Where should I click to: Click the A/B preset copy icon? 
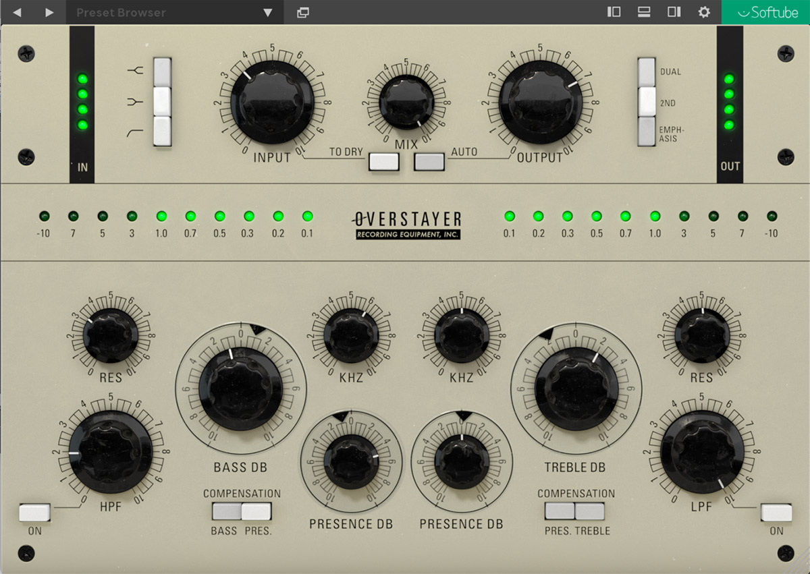(302, 11)
